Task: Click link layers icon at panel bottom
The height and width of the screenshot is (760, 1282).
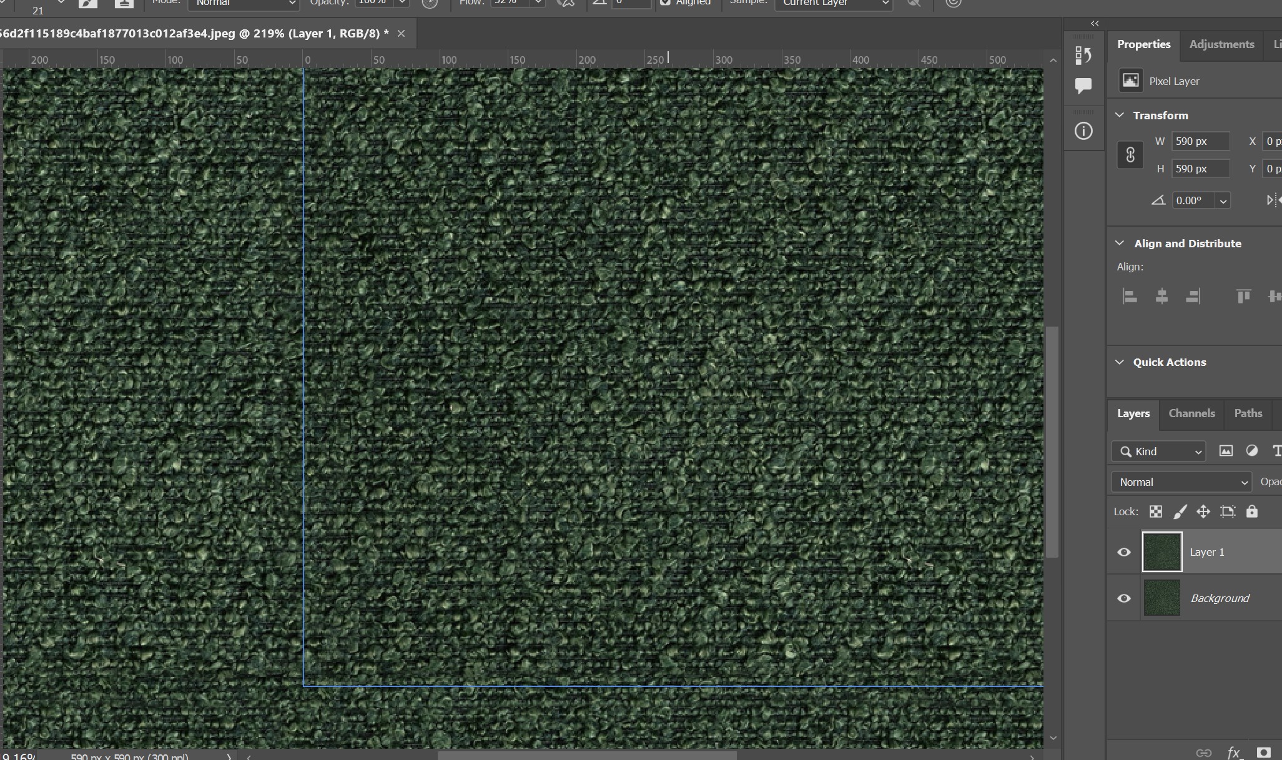Action: 1203,753
